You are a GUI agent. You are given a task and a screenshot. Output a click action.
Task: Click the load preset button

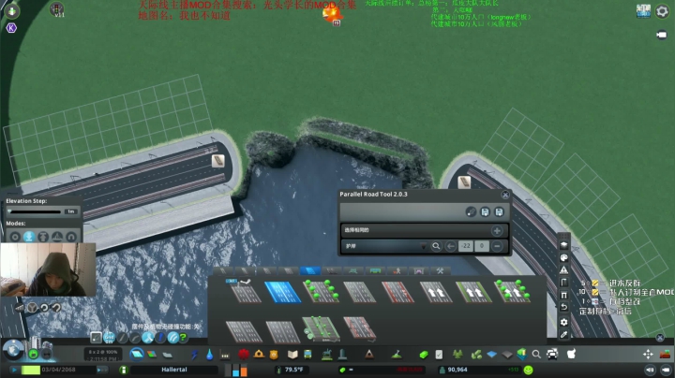(x=499, y=211)
